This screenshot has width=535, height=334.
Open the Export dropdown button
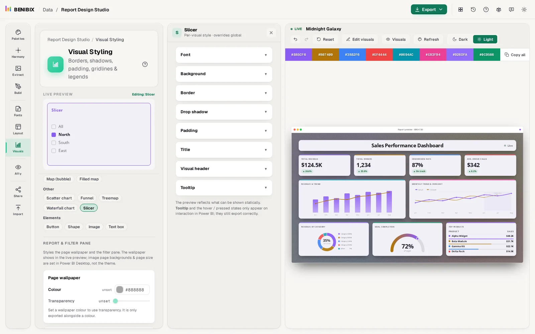tap(429, 10)
